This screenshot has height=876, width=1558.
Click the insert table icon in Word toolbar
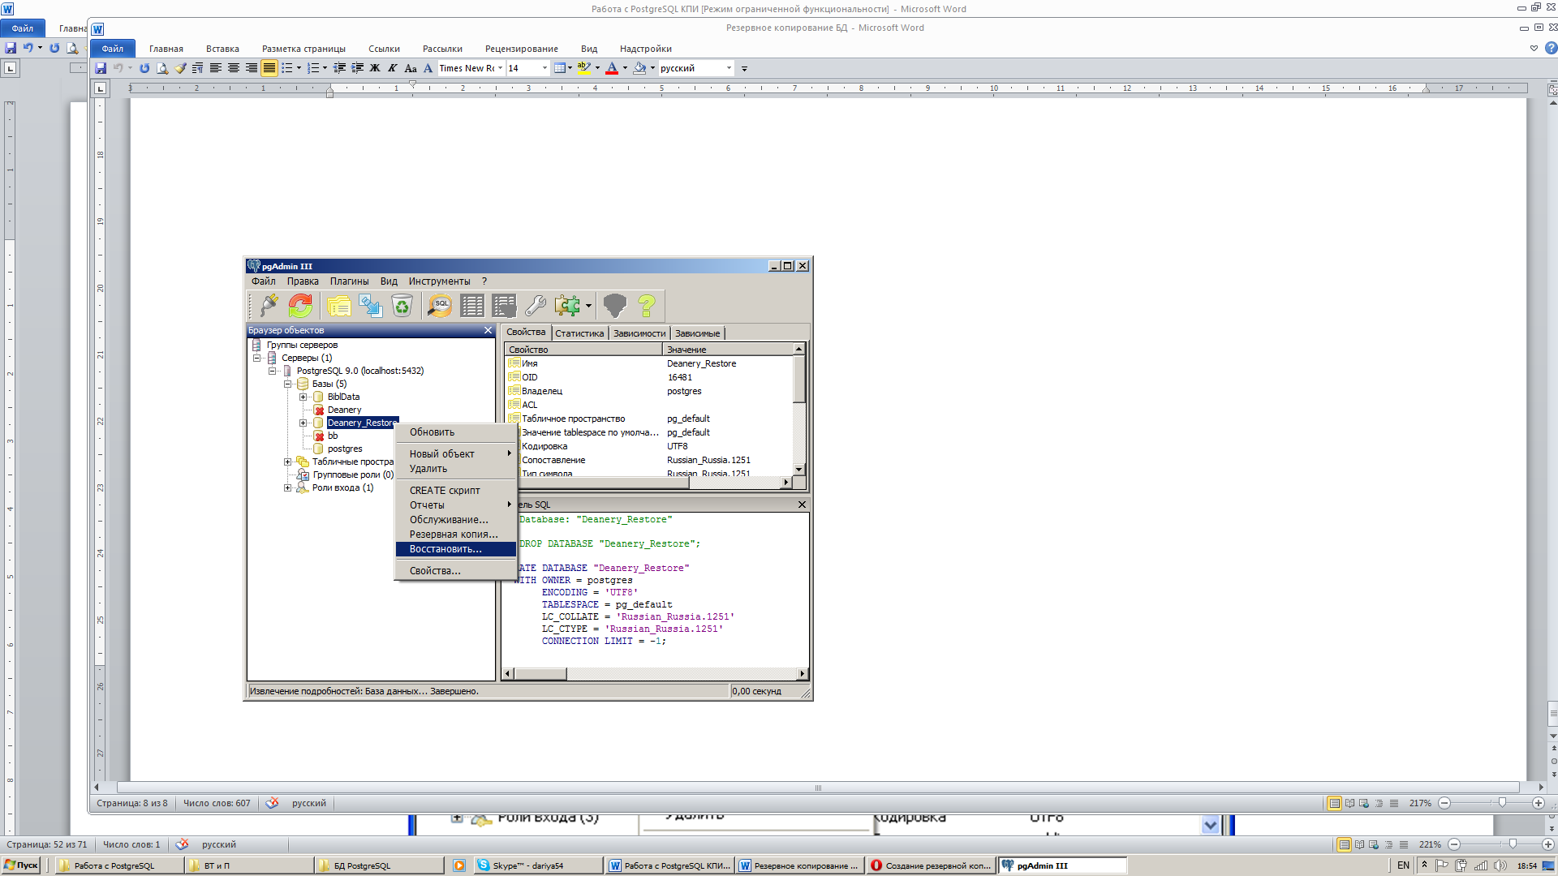tap(560, 68)
